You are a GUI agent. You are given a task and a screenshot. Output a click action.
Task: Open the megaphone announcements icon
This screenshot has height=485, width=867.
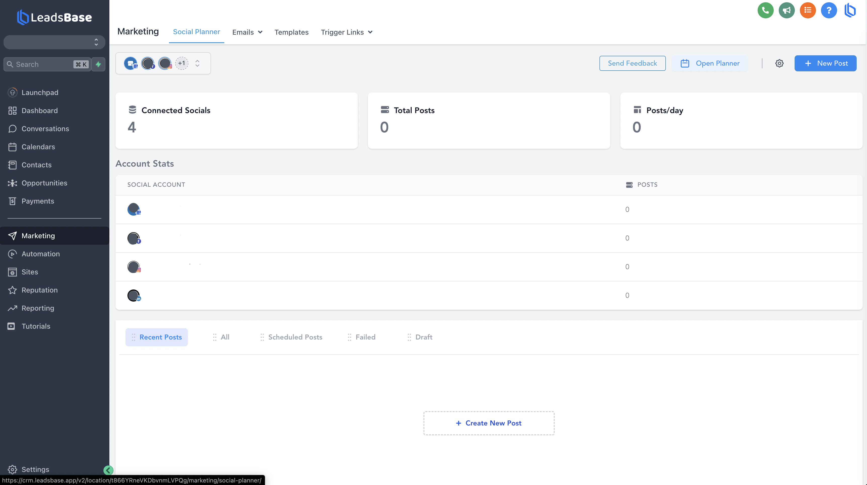(x=787, y=10)
